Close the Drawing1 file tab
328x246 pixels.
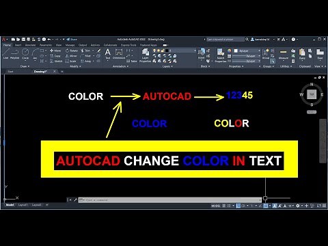pos(55,71)
